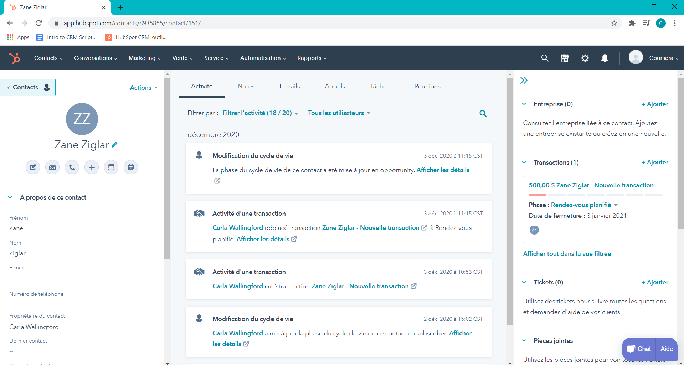Open the notifications bell

pyautogui.click(x=605, y=58)
